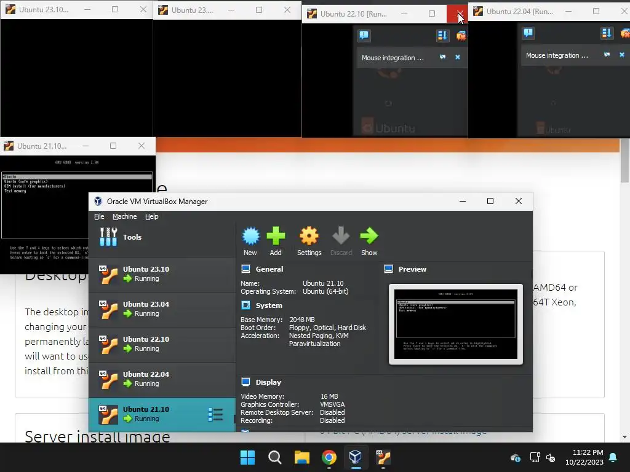Click the notification center icon in Ubuntu 22.10 window
This screenshot has width=630, height=472.
click(x=364, y=36)
